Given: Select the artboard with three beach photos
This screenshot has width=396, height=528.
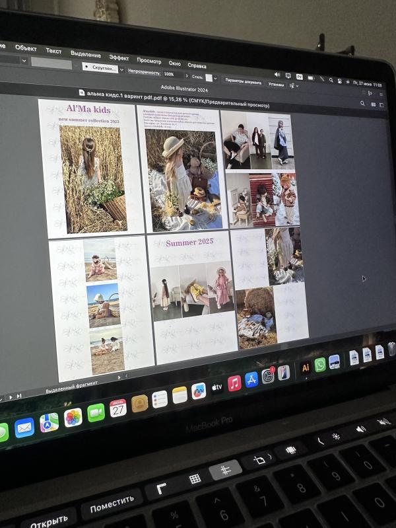Looking at the screenshot, I should pyautogui.click(x=101, y=309).
